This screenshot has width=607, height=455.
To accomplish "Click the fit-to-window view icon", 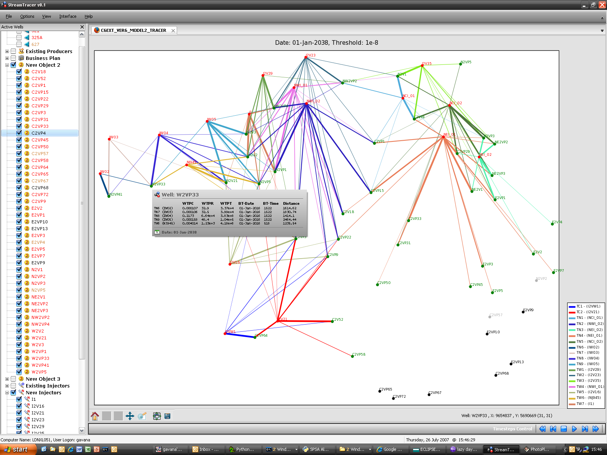I will [157, 416].
